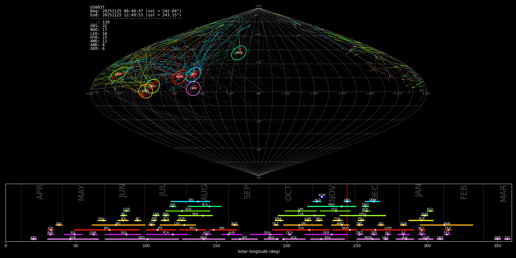Click the COM shower label in timeline
The image size is (516, 258).
(388, 228)
